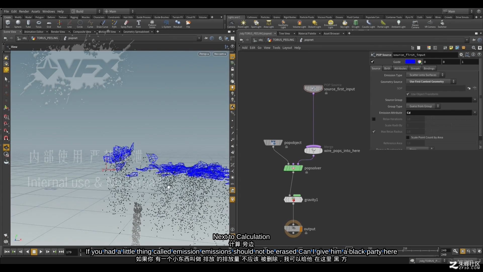Screen dimensions: 483x272
Task: Open the Group Type dropdown
Action: tap(423, 106)
